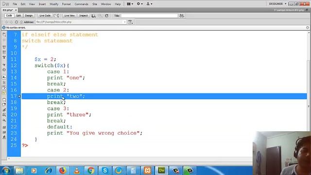Image resolution: width=311 pixels, height=175 pixels.
Task: Open the Site dropdown icon in menu bar
Action: [x=149, y=4]
